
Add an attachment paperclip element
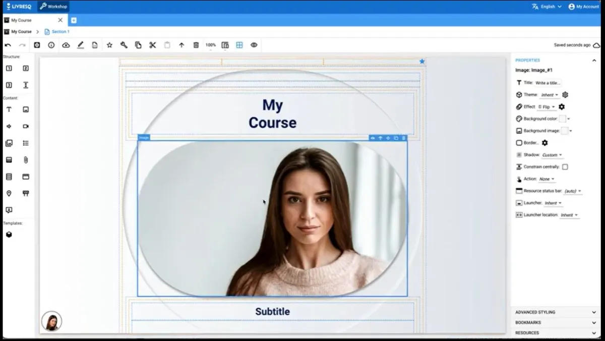coord(26,160)
